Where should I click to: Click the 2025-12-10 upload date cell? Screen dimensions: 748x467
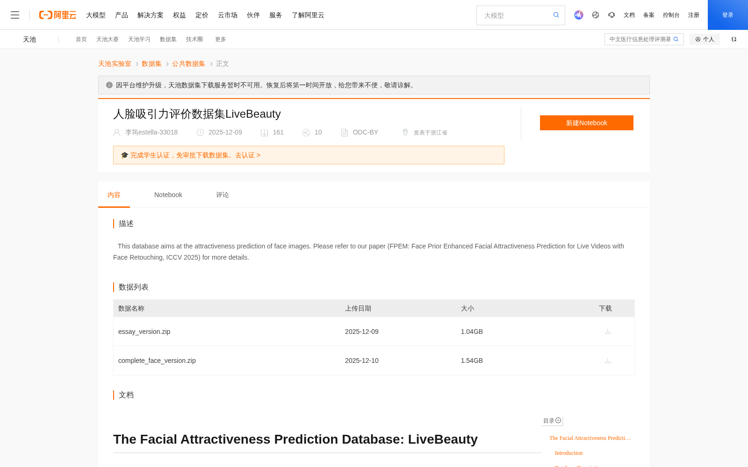pyautogui.click(x=362, y=361)
